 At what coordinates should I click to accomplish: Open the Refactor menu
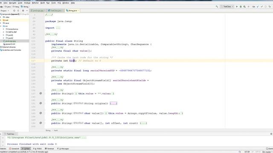tap(35, 3)
